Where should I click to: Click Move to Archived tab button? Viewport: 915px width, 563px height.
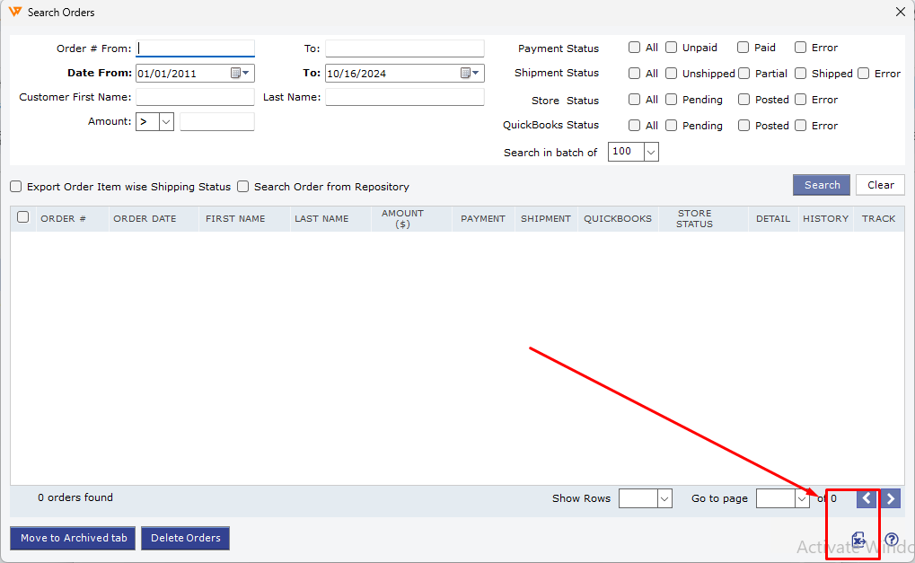pos(73,538)
